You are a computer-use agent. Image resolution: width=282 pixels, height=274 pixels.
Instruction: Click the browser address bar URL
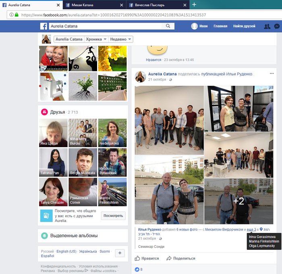tap(113, 15)
